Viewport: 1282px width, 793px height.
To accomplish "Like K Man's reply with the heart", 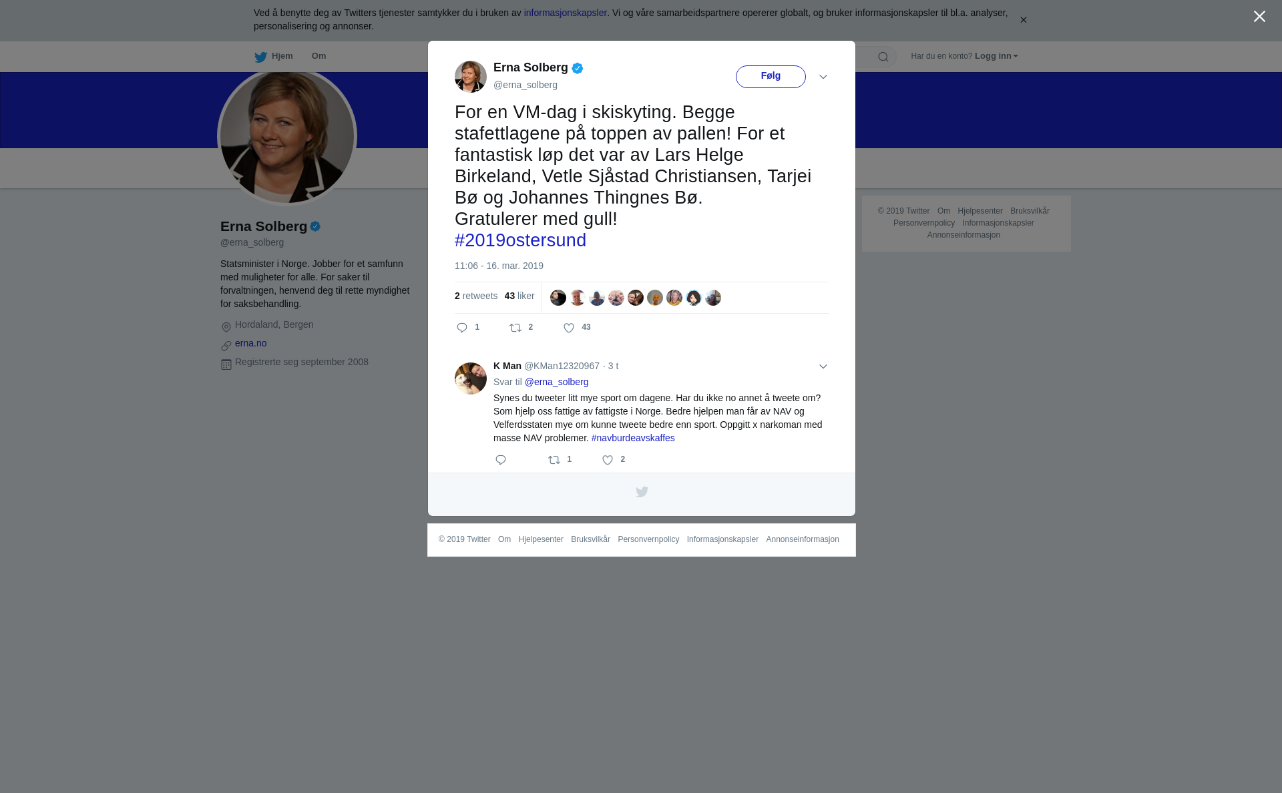I will 608,460.
